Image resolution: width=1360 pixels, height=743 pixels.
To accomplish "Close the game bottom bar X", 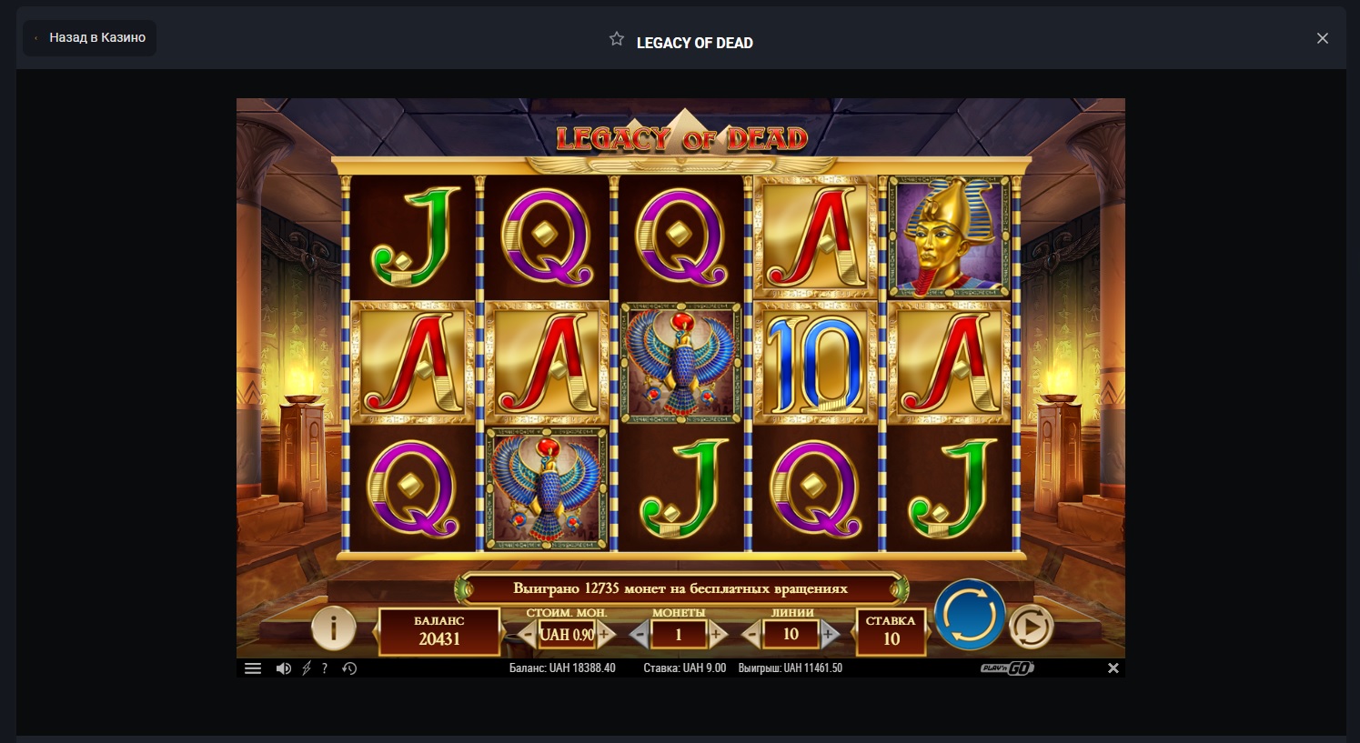I will click(1113, 668).
